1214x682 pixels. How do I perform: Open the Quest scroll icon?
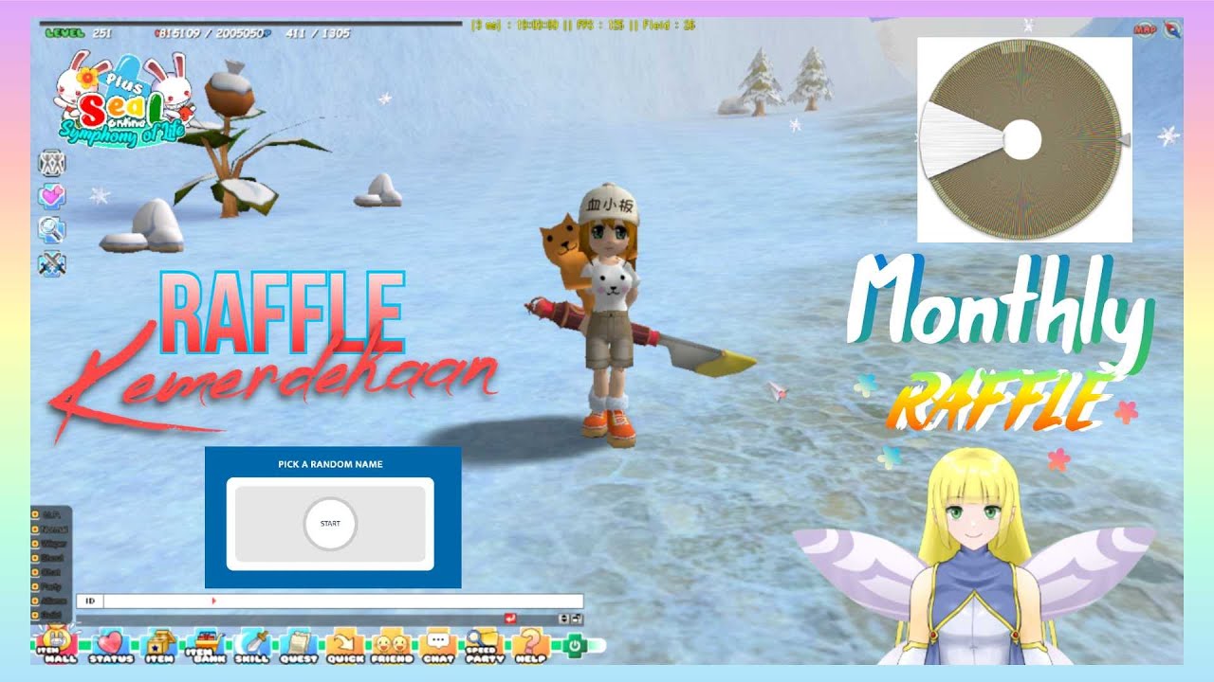pos(298,644)
